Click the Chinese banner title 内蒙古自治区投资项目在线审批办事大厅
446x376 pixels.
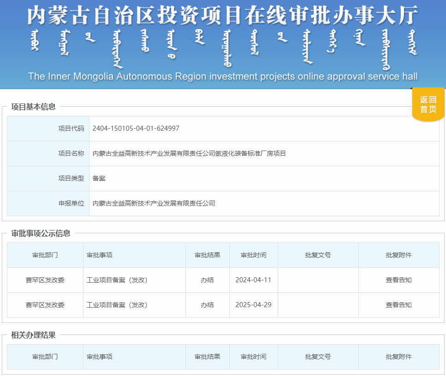click(222, 15)
